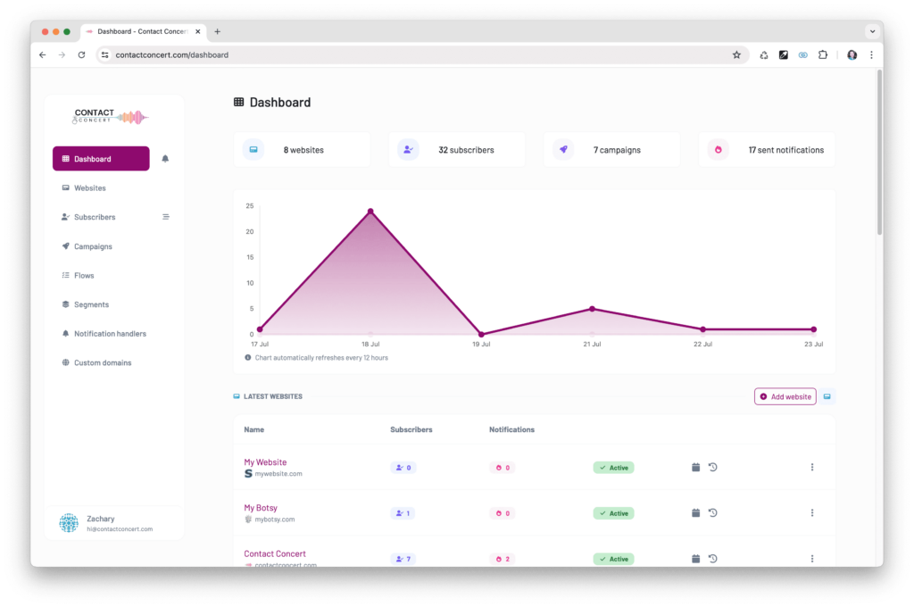This screenshot has height=607, width=914.
Task: Click the Segments stack icon
Action: coord(64,303)
